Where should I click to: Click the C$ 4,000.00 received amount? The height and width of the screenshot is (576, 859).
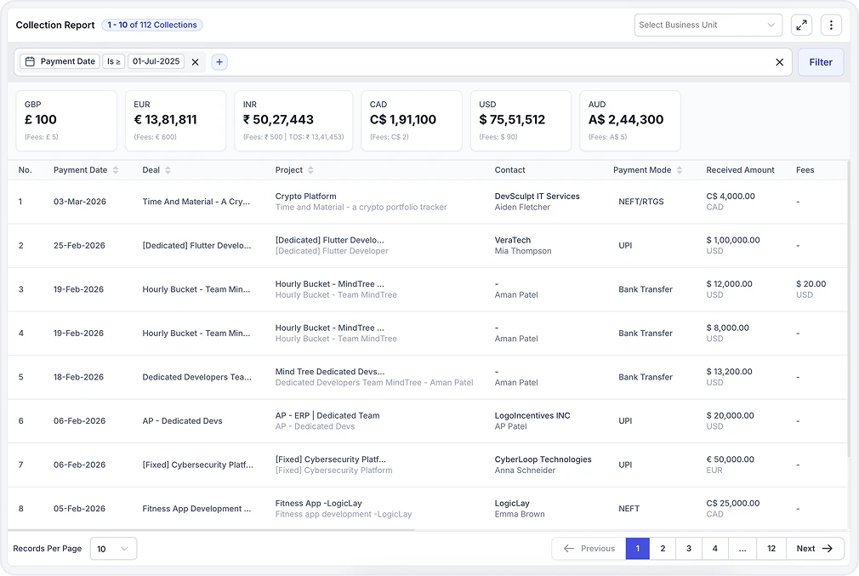tap(731, 197)
